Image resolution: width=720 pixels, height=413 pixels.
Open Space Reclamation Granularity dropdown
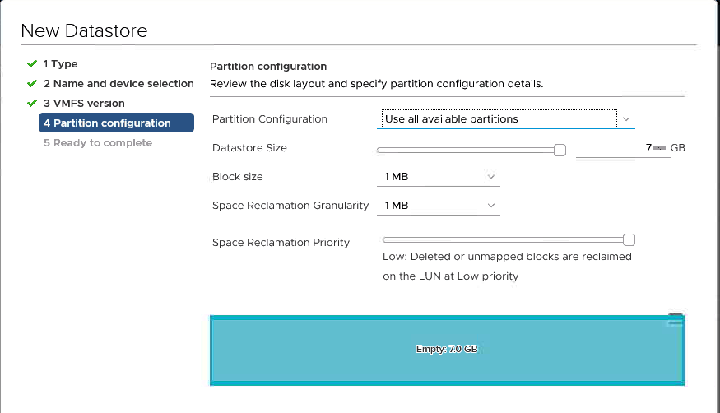point(438,206)
